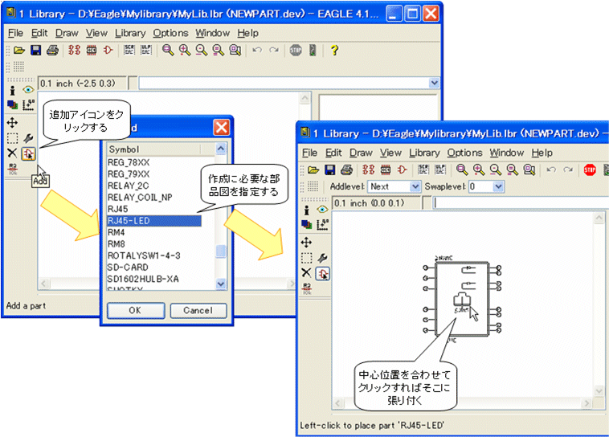The width and height of the screenshot is (609, 437).
Task: Click Zoom select icon in left window toolbar
Action: click(x=235, y=50)
